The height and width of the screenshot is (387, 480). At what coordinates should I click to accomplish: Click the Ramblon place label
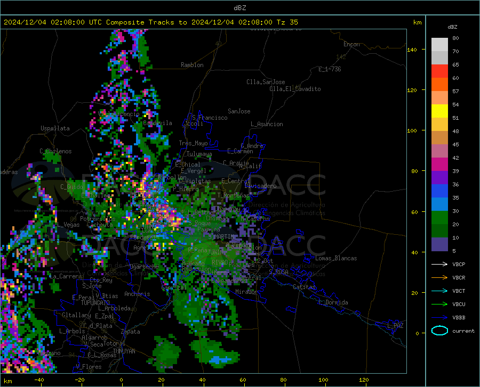coord(192,65)
